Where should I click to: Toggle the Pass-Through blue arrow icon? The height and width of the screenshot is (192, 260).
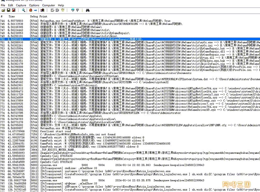point(36,10)
